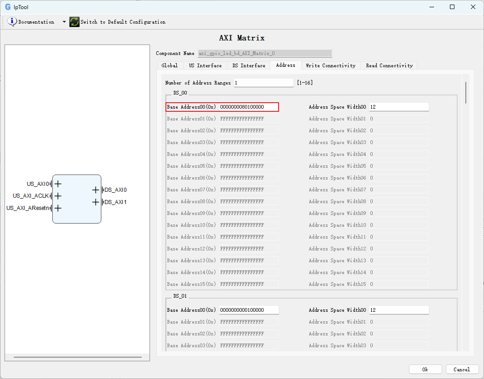Image resolution: width=484 pixels, height=379 pixels.
Task: Expand the US_AXI0 port plus icon
Action: tap(58, 184)
